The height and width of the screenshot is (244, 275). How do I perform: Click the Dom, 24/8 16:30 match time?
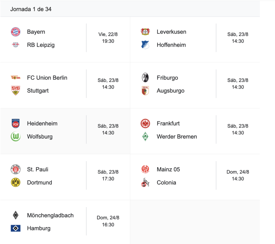tap(108, 221)
